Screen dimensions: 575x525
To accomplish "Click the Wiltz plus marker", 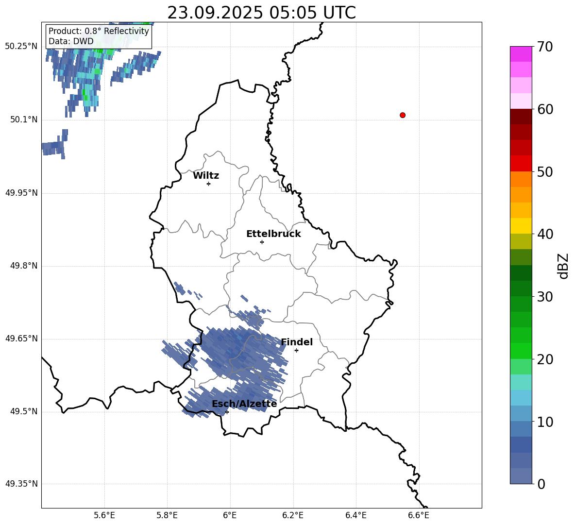I will pyautogui.click(x=209, y=184).
